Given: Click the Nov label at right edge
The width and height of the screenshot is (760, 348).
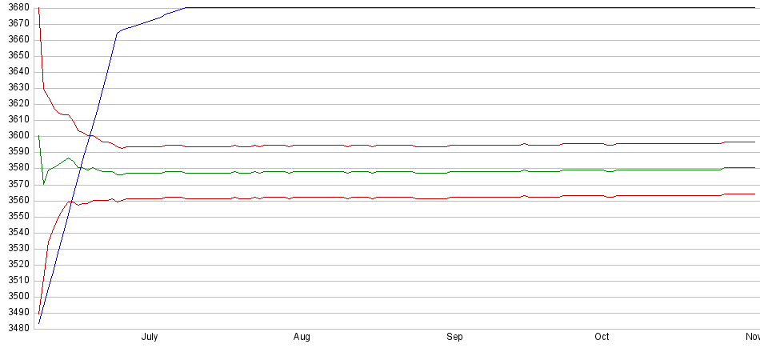Looking at the screenshot, I should coord(752,338).
